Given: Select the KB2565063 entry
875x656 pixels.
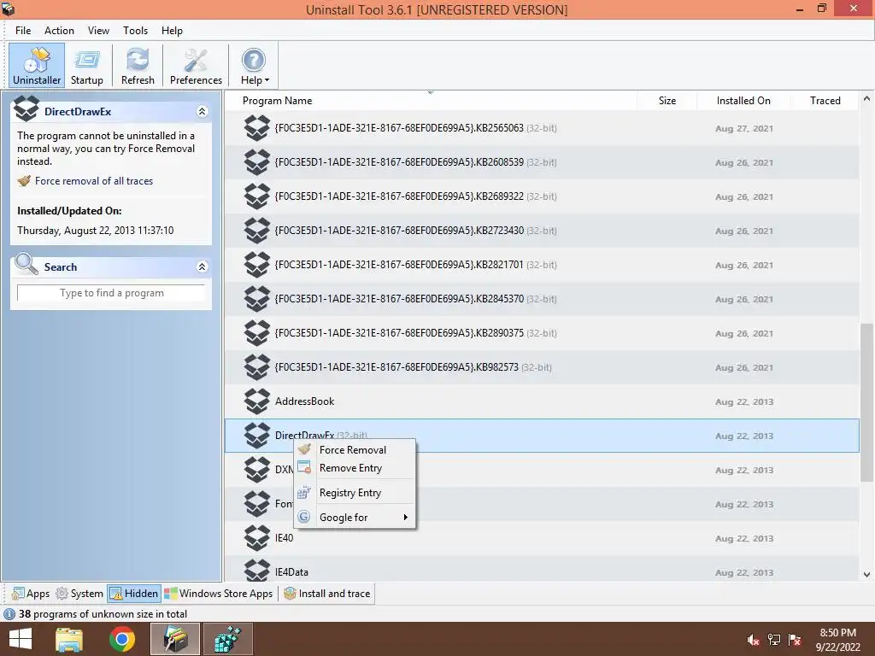Looking at the screenshot, I should click(541, 128).
